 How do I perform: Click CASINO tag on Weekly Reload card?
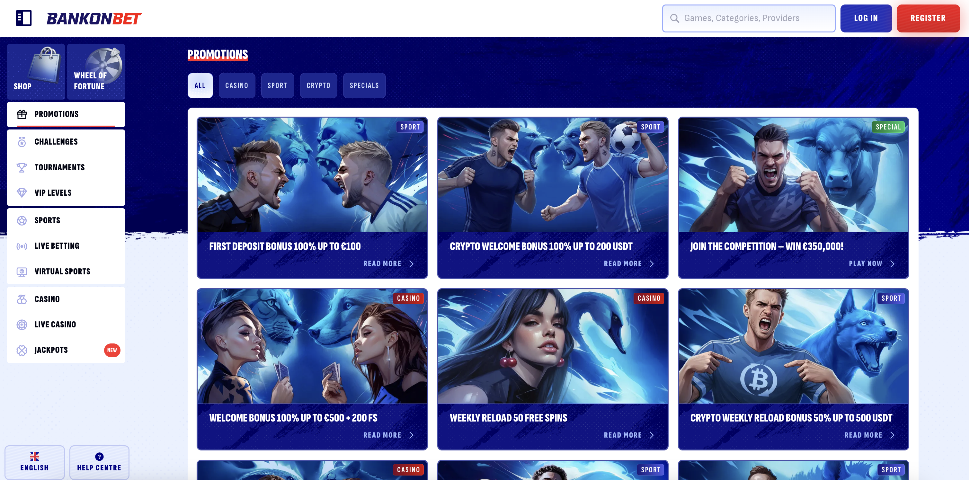point(649,298)
